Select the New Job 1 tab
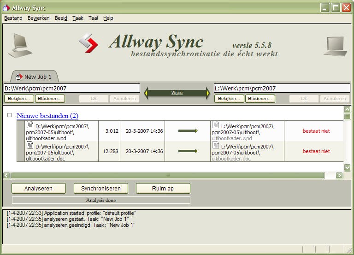This screenshot has width=354, height=255. pyautogui.click(x=35, y=77)
